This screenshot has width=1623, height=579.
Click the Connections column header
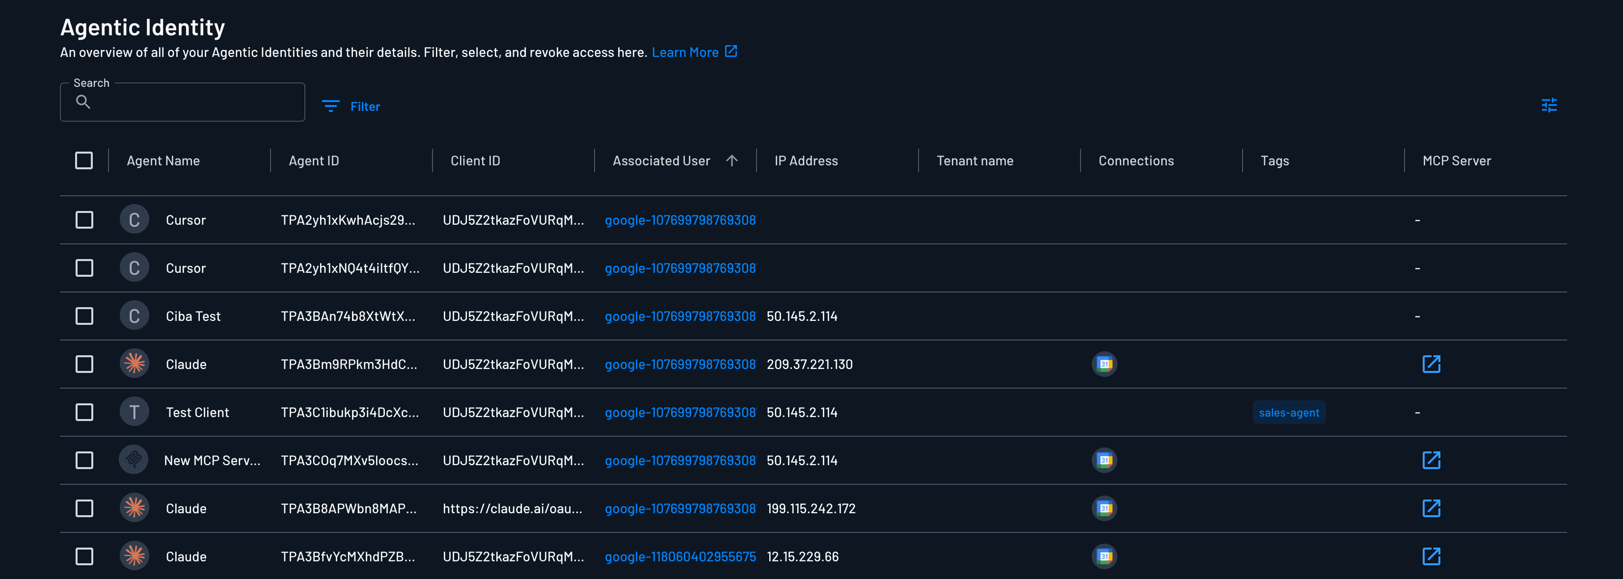(x=1136, y=160)
